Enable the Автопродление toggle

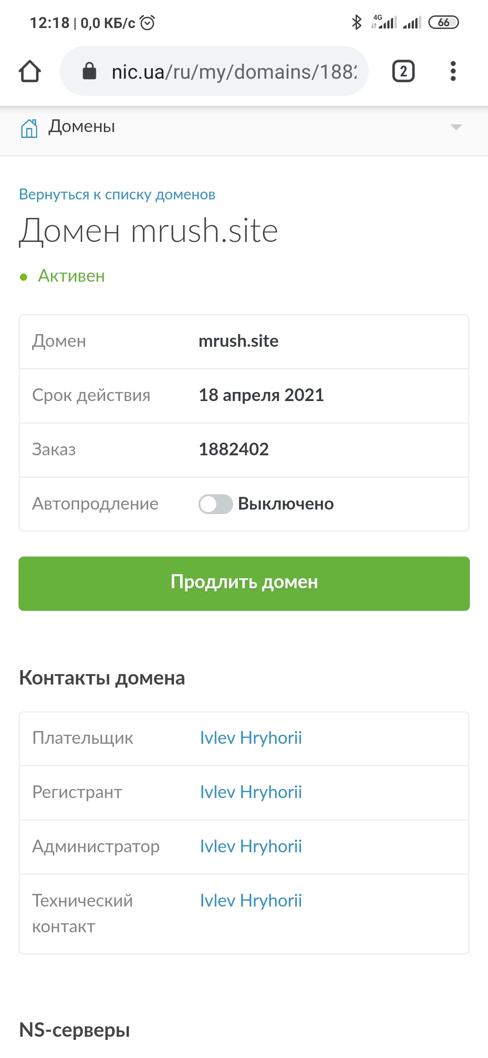tap(216, 504)
